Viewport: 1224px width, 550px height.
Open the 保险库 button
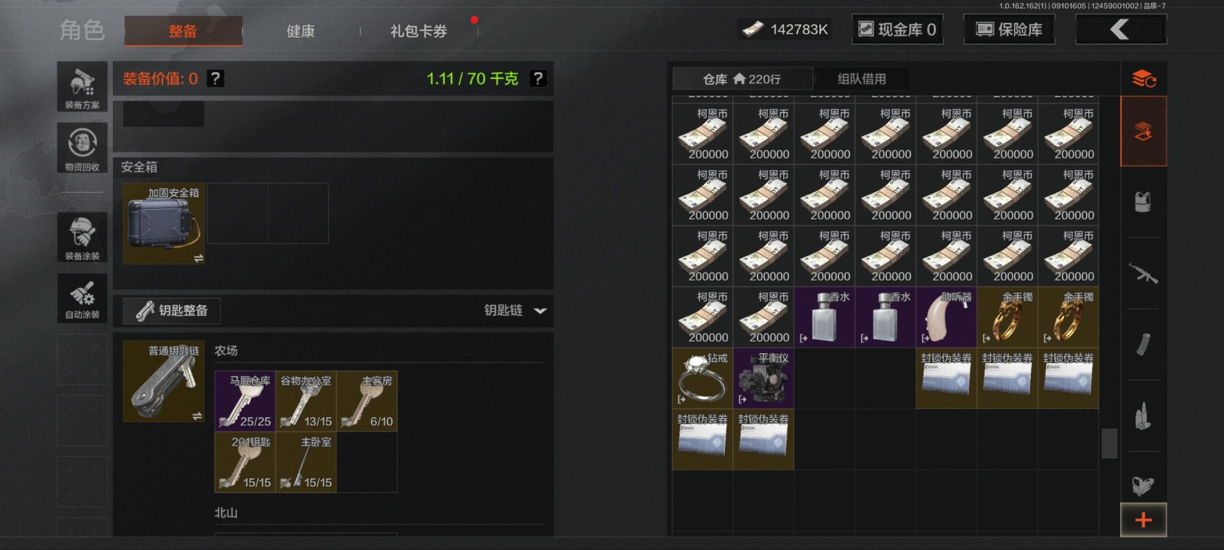(1009, 29)
